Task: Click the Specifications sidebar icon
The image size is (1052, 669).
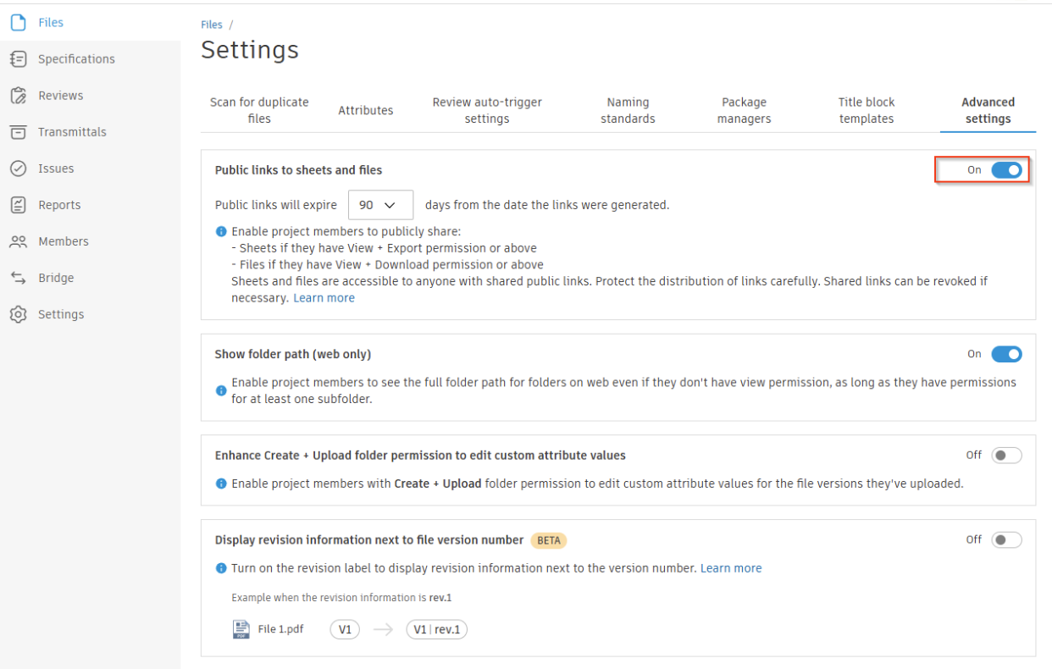Action: click(x=18, y=59)
